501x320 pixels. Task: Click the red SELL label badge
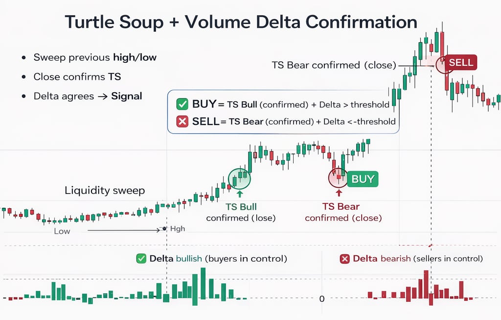(x=461, y=62)
